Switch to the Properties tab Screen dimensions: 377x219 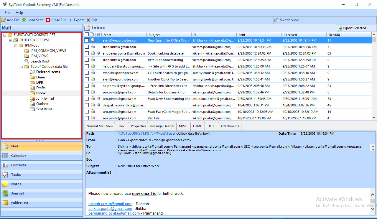click(x=138, y=126)
